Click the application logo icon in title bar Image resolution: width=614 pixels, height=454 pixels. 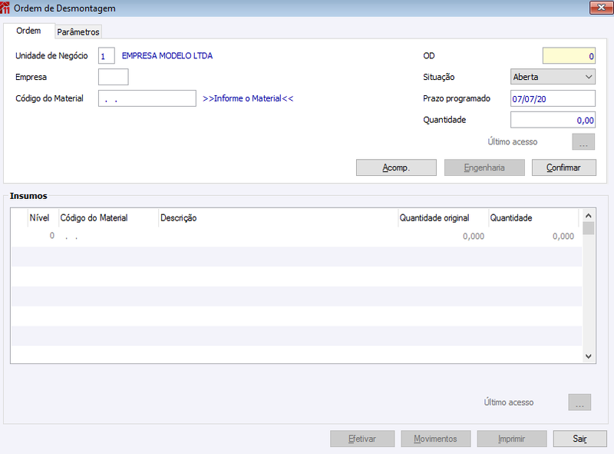(x=5, y=8)
